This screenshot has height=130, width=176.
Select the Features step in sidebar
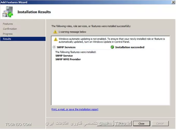[x=8, y=24]
